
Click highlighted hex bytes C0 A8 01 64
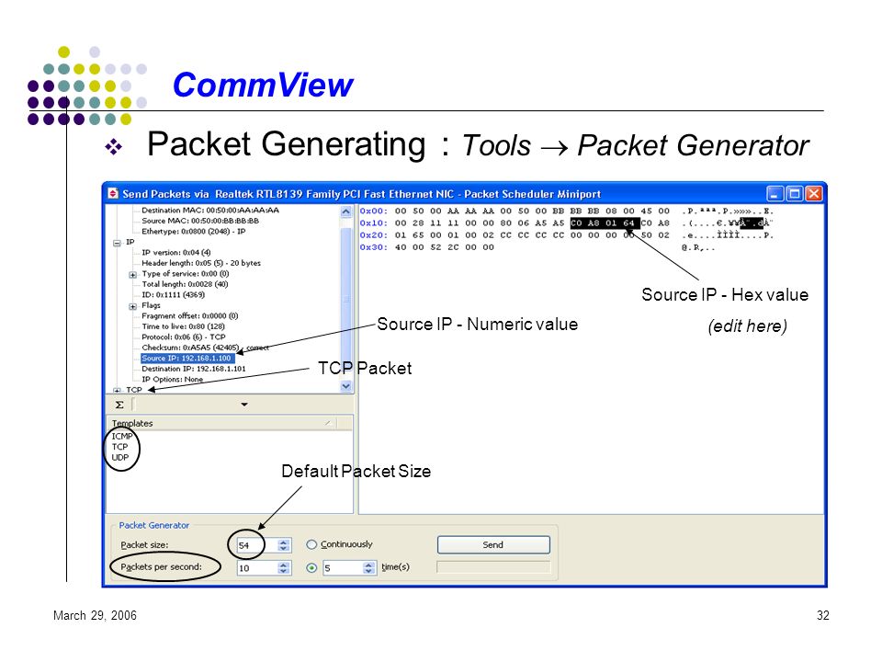[605, 223]
